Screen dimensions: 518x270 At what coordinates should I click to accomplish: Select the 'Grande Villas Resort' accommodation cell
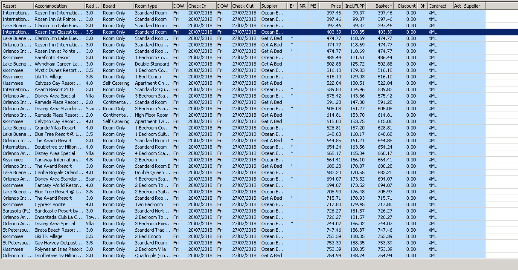click(x=59, y=128)
